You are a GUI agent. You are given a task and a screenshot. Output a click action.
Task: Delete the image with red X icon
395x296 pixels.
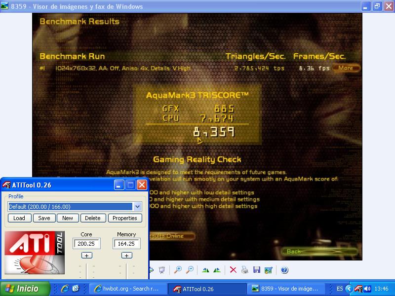(233, 270)
